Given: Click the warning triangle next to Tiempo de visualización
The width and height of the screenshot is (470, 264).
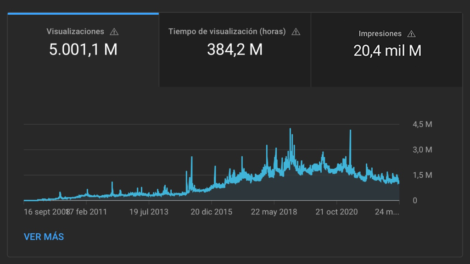Looking at the screenshot, I should 296,32.
